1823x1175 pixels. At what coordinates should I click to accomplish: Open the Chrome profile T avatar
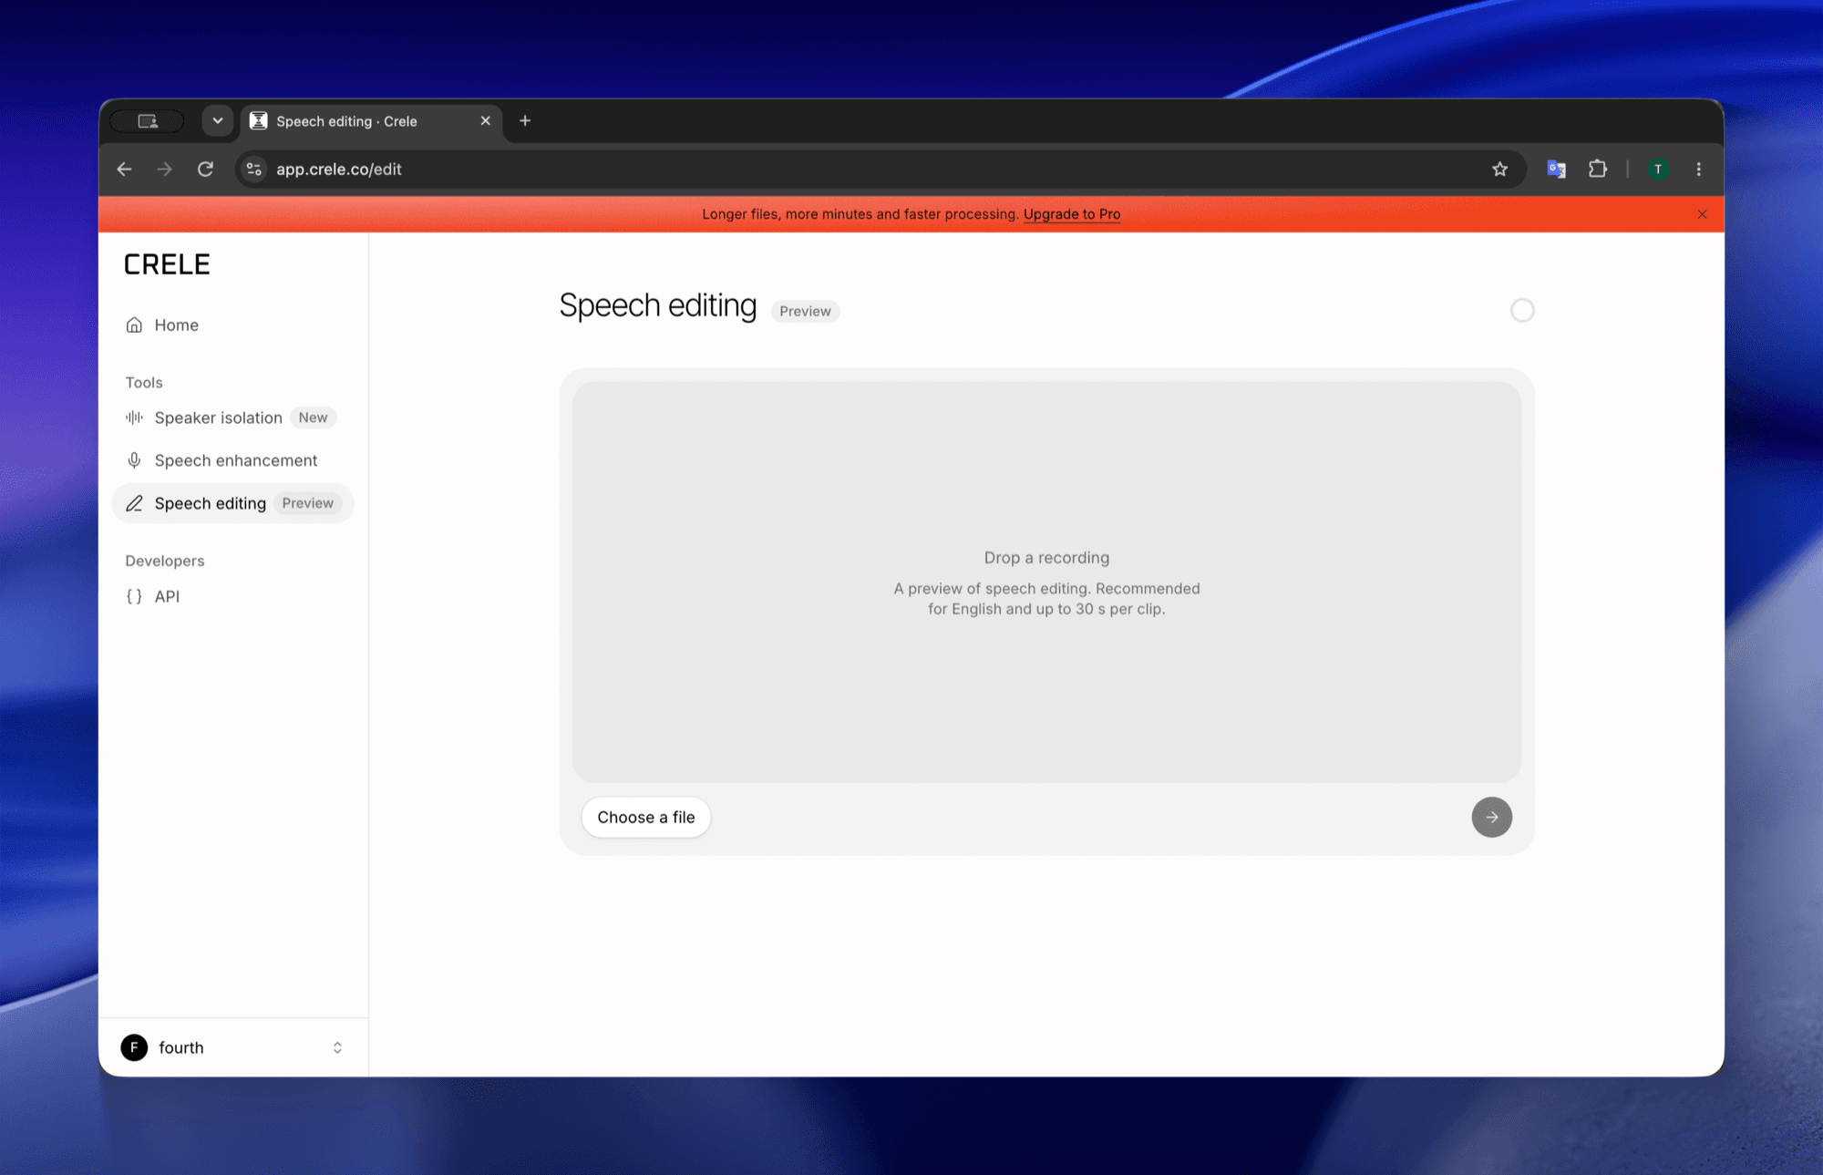pos(1658,170)
